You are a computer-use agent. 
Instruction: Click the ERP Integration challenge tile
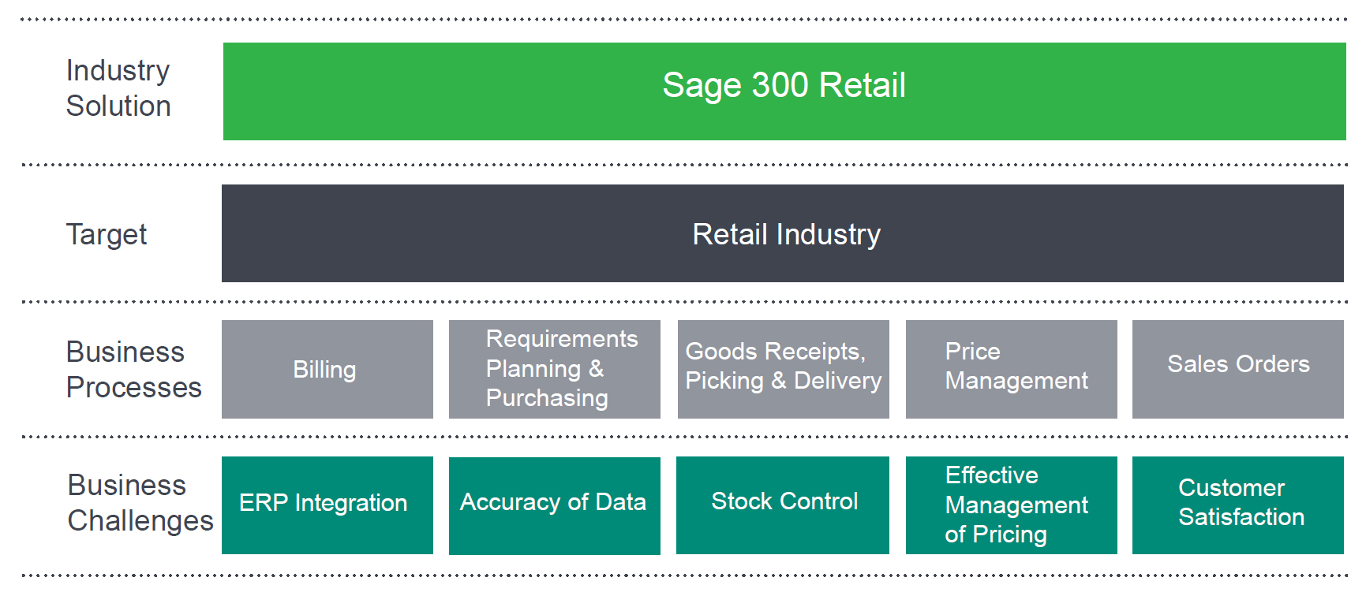(327, 505)
